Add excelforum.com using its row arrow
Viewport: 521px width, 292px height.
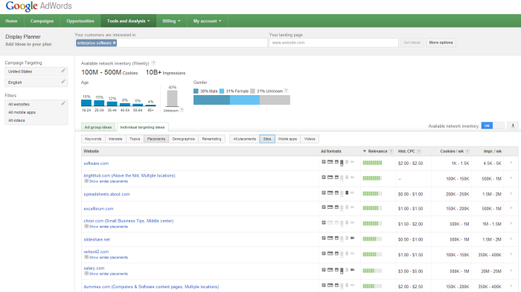pos(511,208)
